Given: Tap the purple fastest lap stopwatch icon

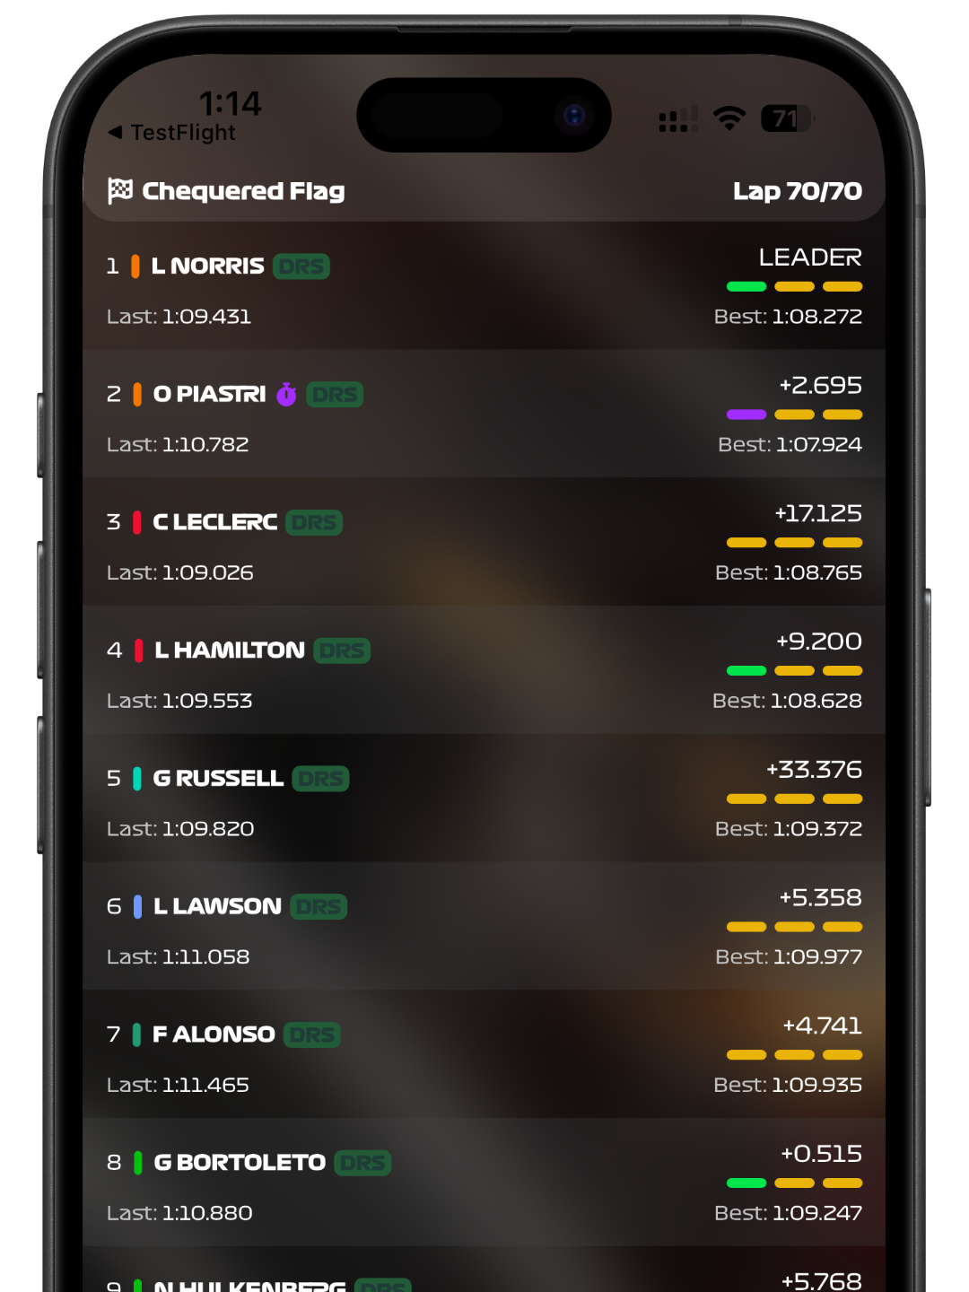Looking at the screenshot, I should [x=286, y=394].
